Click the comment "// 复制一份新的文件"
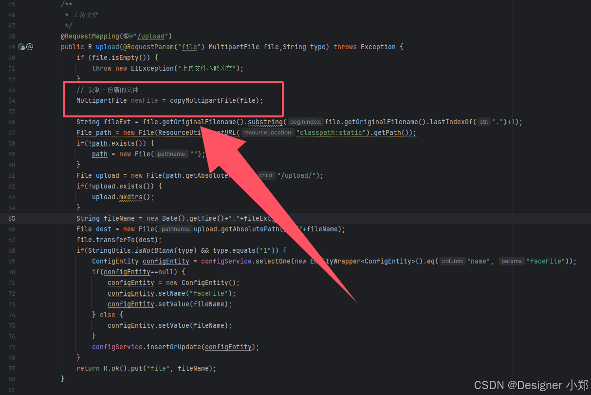Viewport: 591px width, 395px height. [x=108, y=90]
